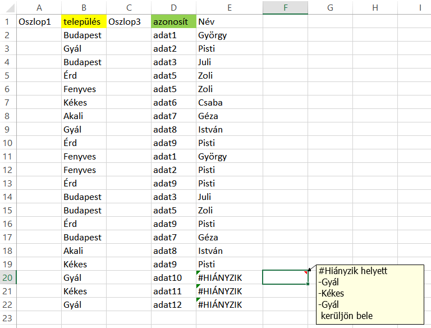Select row 1 header
The width and height of the screenshot is (431, 328).
coord(8,21)
